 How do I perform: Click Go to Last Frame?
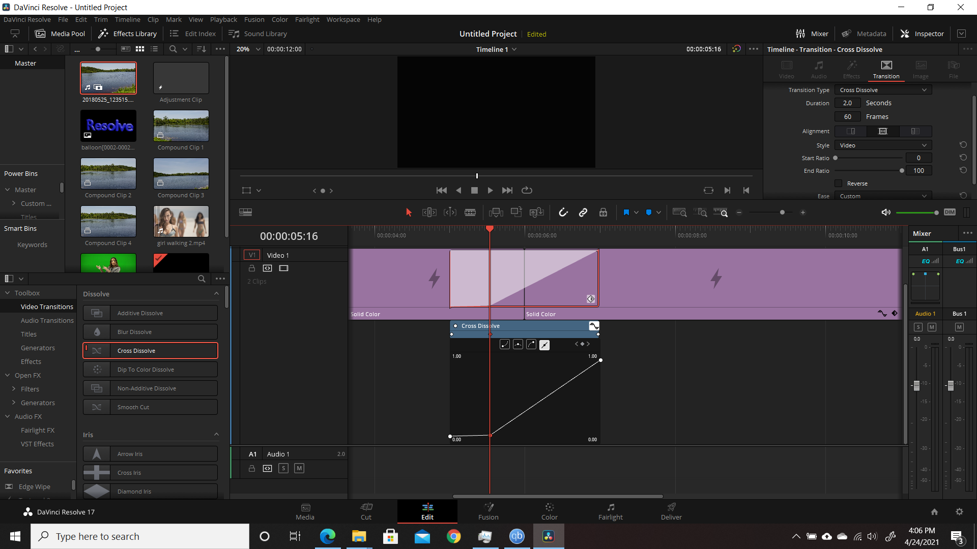click(507, 190)
